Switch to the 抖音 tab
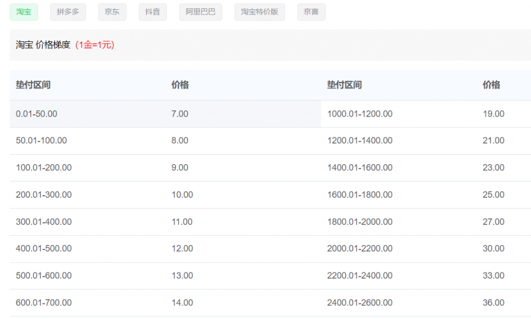 coord(152,12)
